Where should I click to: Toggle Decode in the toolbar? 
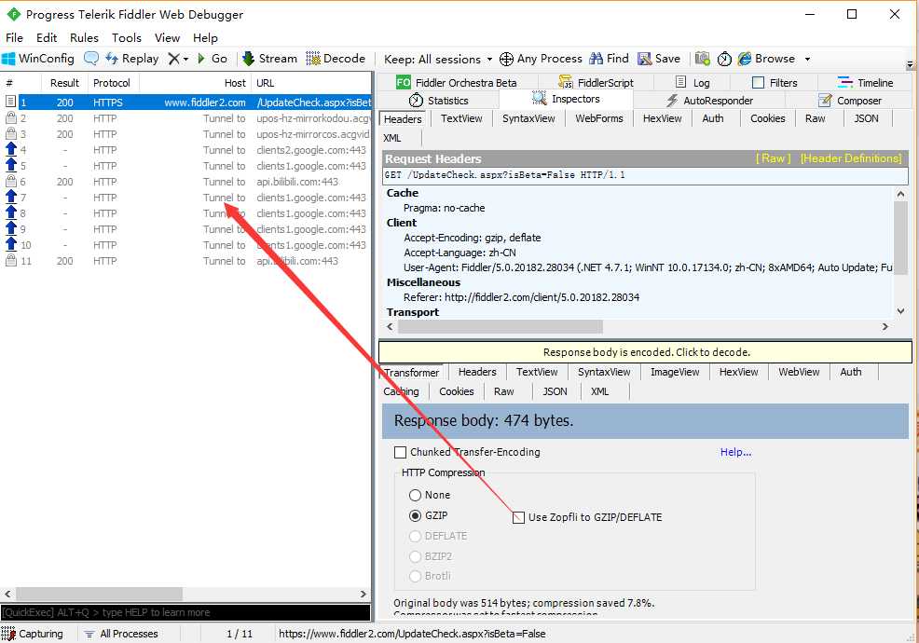point(336,59)
